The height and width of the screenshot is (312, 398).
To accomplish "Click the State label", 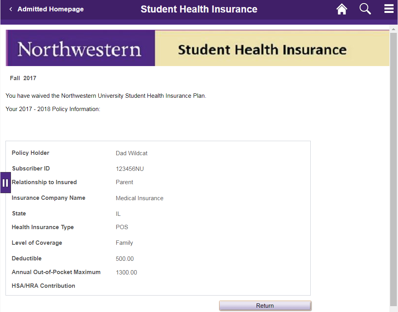I will (19, 213).
